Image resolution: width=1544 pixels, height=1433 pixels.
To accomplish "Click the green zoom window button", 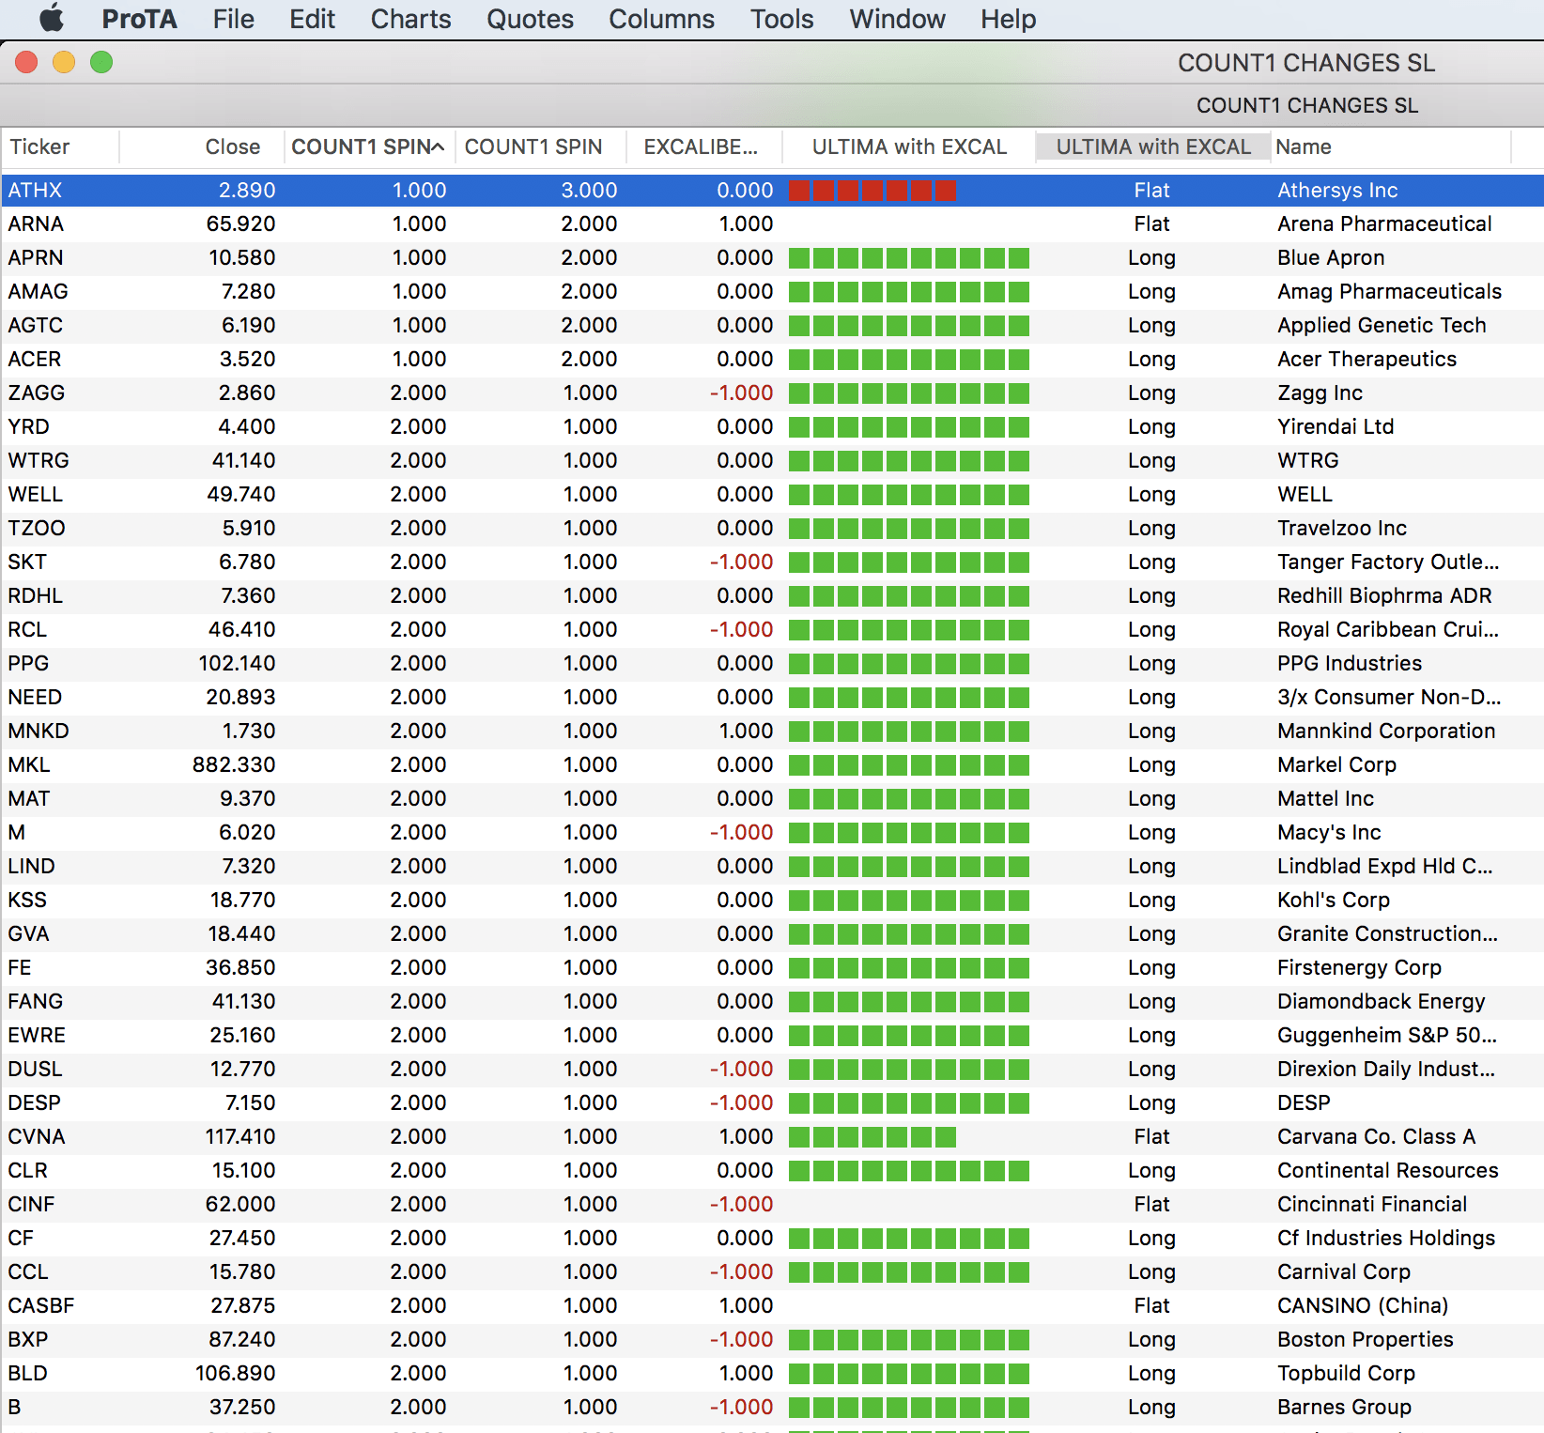I will click(x=101, y=63).
